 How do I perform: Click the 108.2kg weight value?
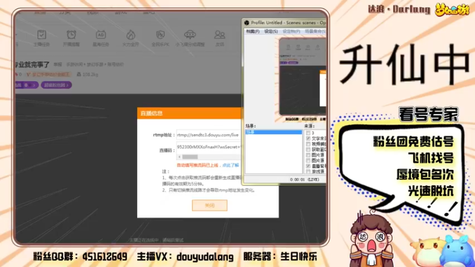pyautogui.click(x=90, y=75)
